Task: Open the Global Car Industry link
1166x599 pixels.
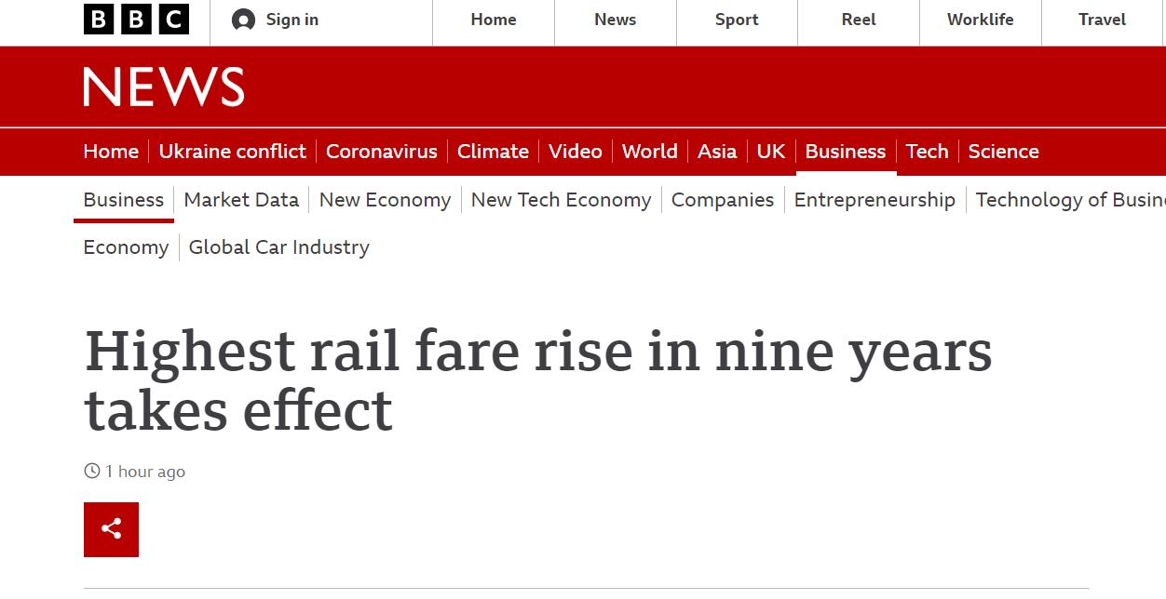Action: pos(278,247)
